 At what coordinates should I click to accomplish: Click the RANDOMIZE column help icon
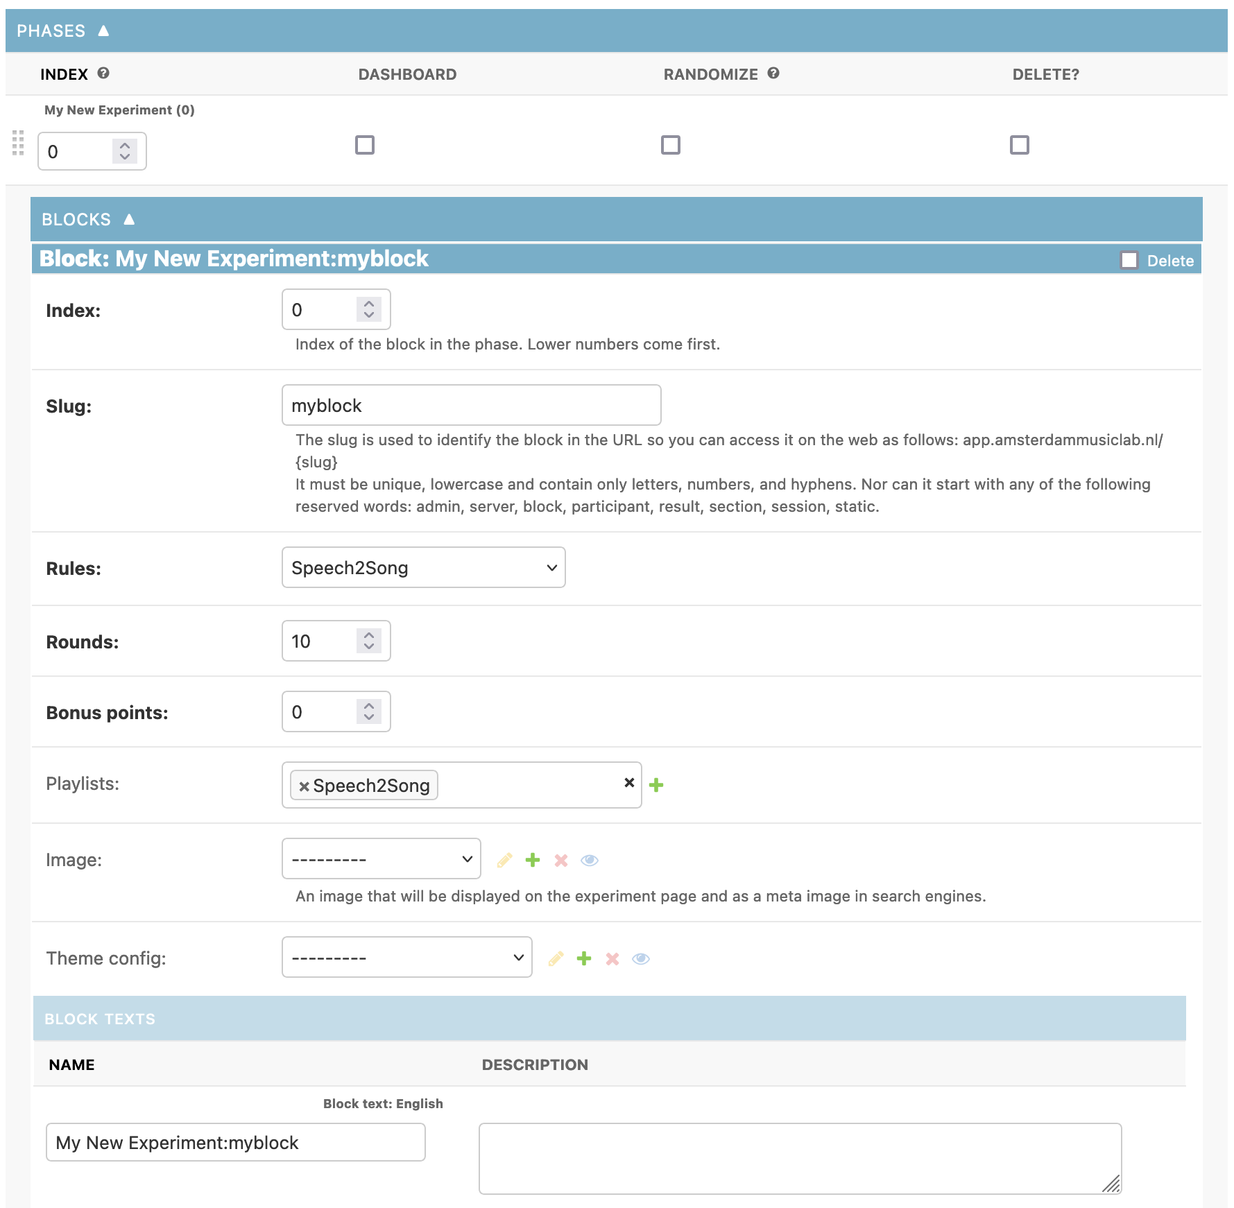(x=773, y=73)
